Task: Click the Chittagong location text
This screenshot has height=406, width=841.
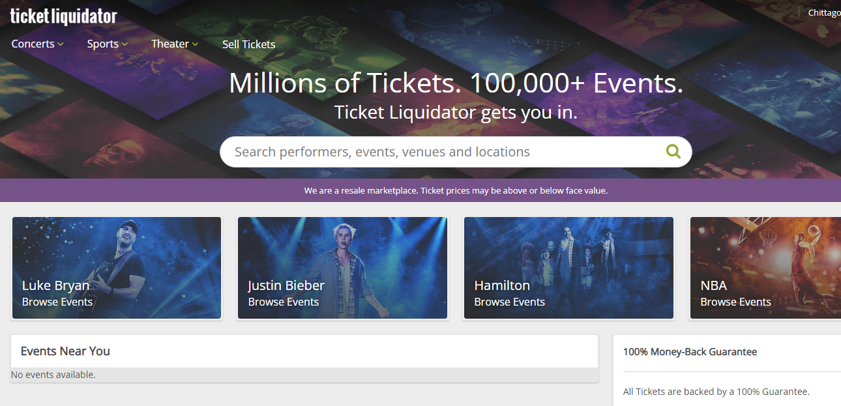Action: pos(824,13)
